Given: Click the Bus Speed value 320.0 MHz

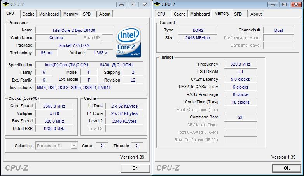Looking at the screenshot, I should pyautogui.click(x=54, y=121).
